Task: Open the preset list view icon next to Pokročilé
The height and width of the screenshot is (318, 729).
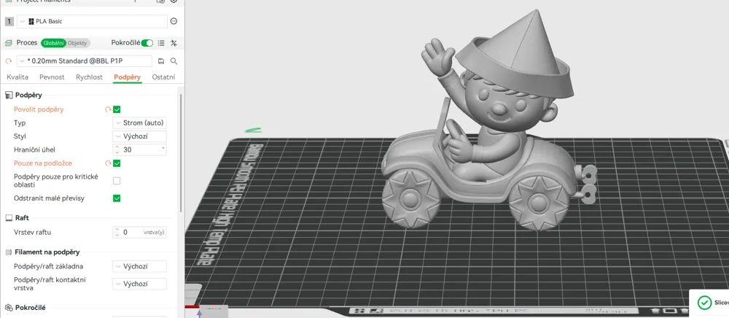Action: [161, 43]
